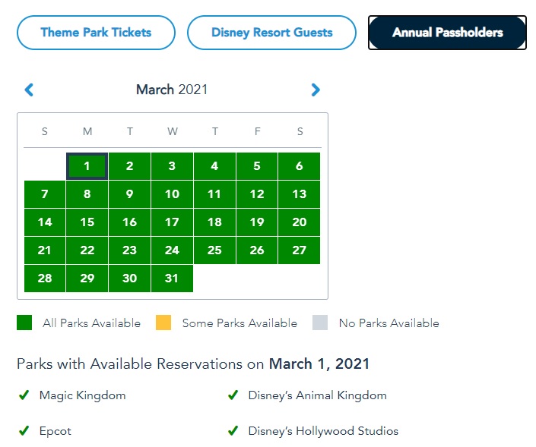The width and height of the screenshot is (536, 447).
Task: Choose March 17 on the calendar
Action: click(173, 222)
